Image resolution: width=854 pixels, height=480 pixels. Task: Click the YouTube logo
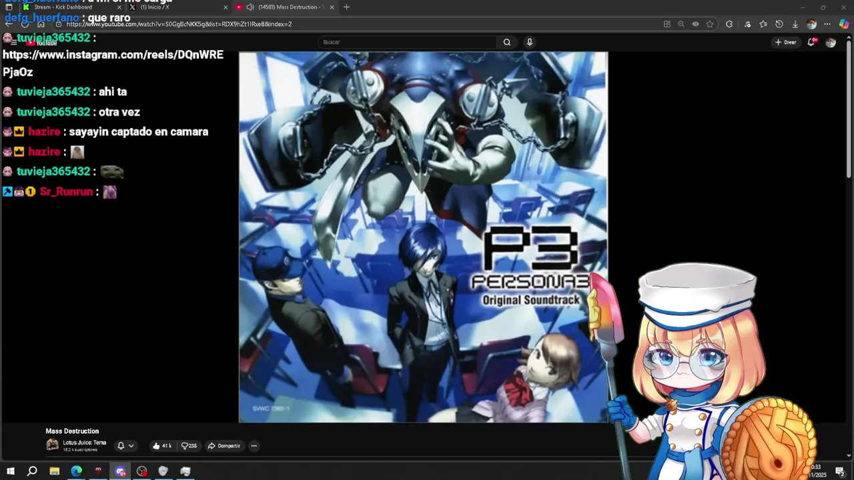click(42, 43)
